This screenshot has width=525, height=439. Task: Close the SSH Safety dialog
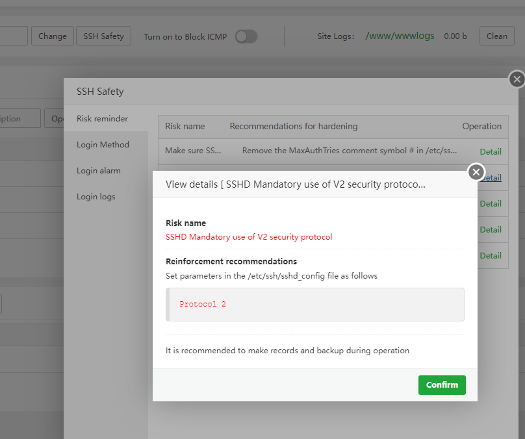click(517, 79)
